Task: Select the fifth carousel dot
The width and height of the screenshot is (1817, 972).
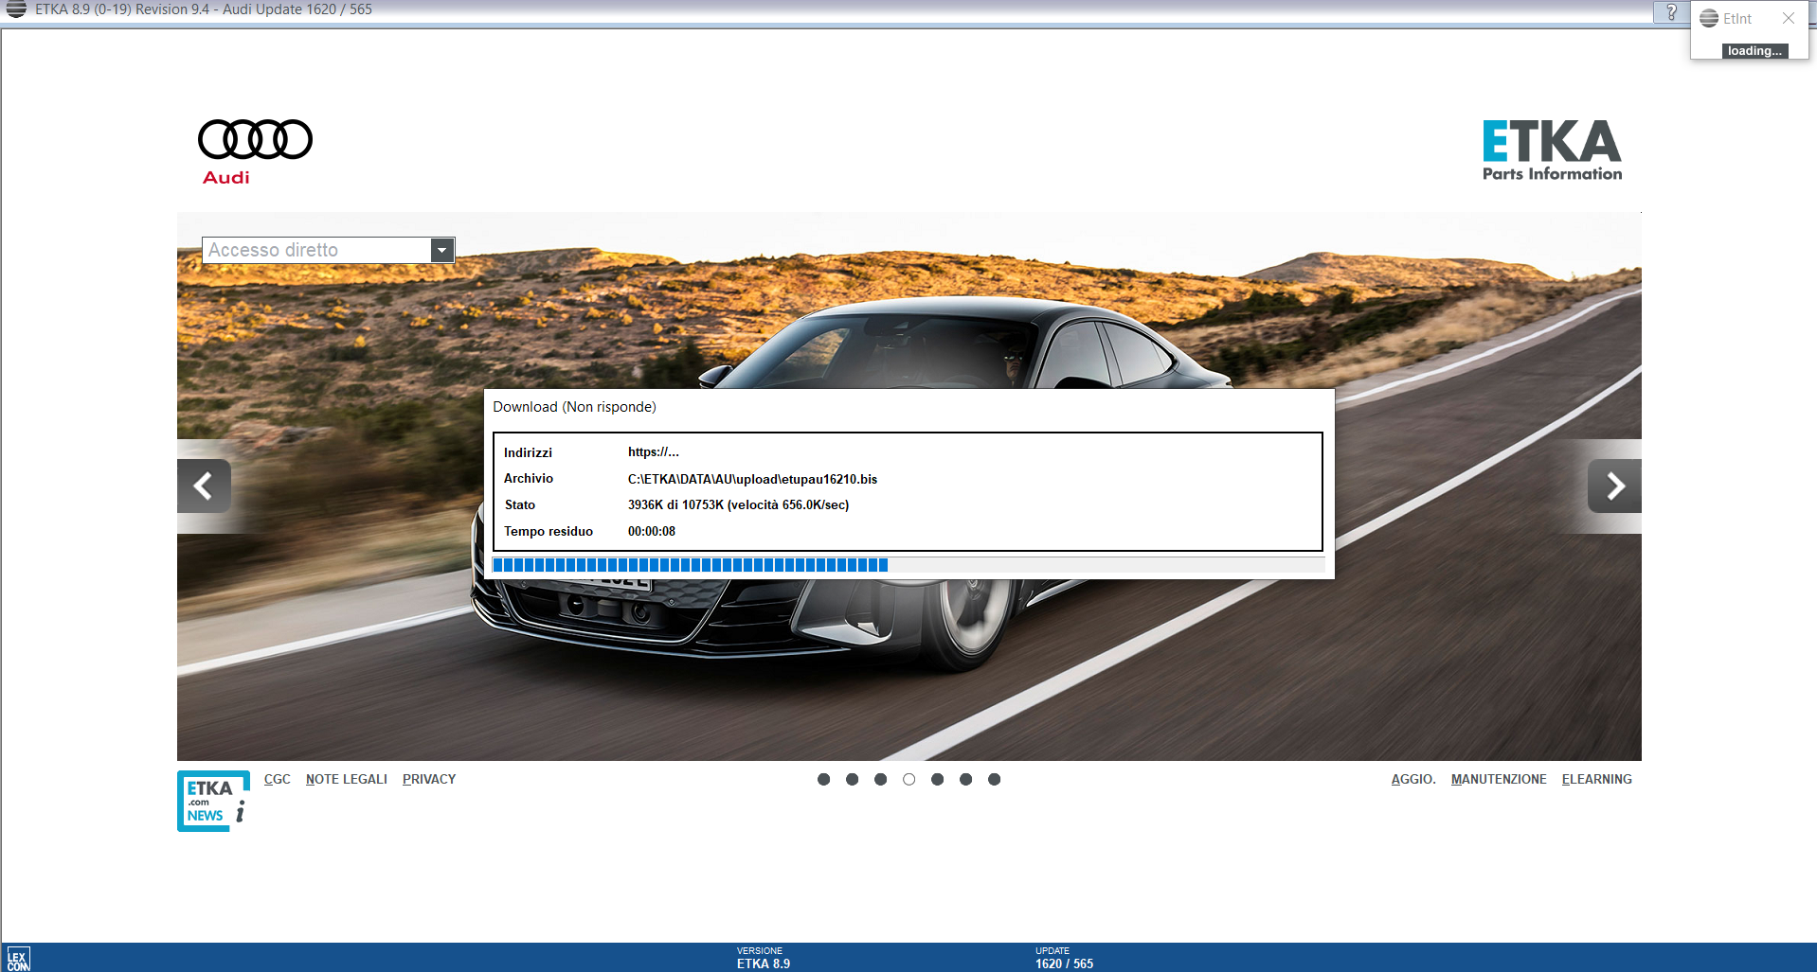Action: tap(937, 779)
